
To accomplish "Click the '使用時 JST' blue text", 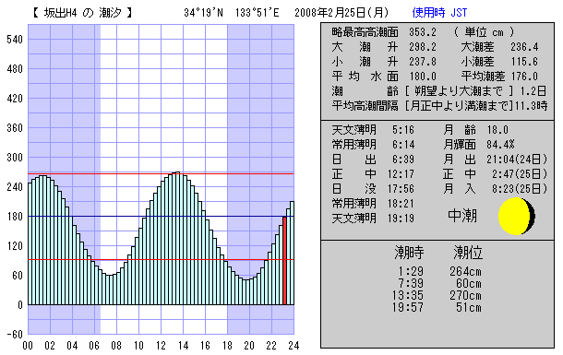I will click(x=439, y=13).
